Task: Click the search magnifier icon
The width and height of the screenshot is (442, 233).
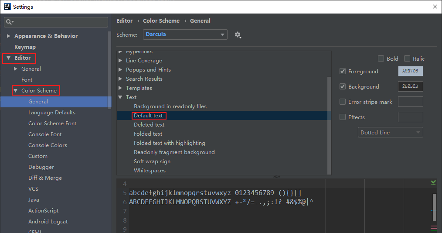Action: (x=10, y=22)
